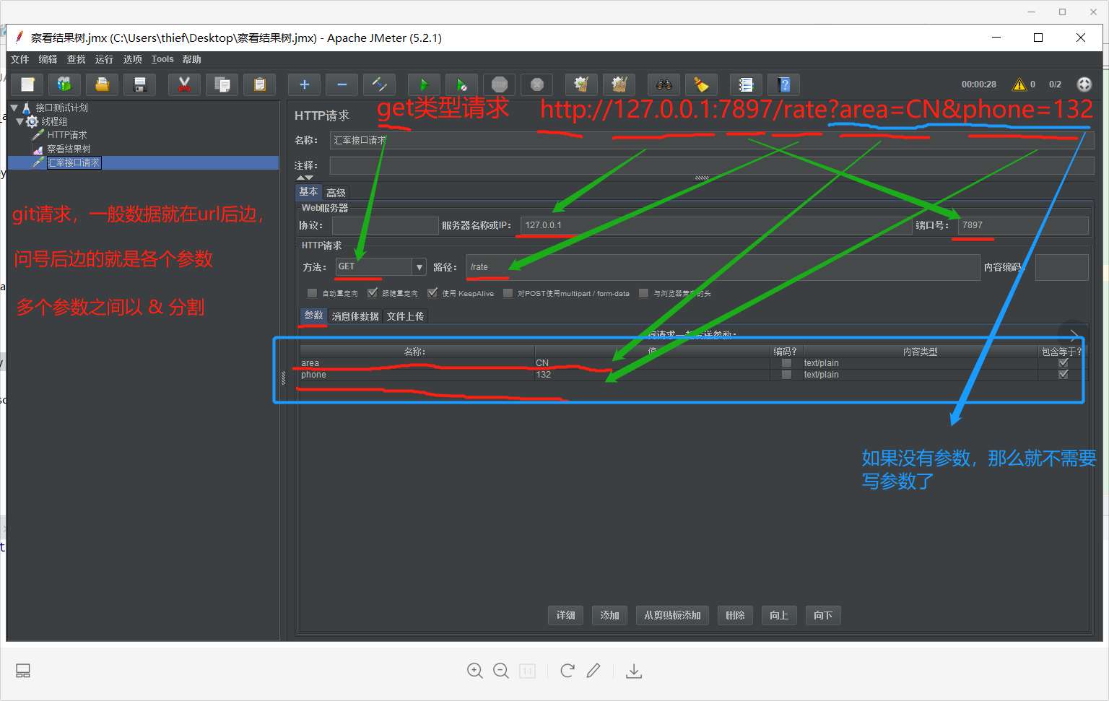Screen dimensions: 1109x701
Task: Create a new test plan with New icon
Action: click(x=27, y=84)
